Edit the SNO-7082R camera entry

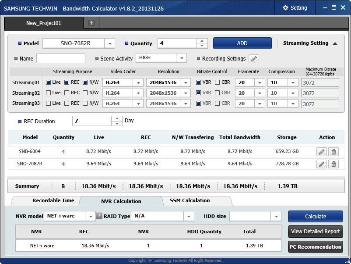(x=322, y=164)
